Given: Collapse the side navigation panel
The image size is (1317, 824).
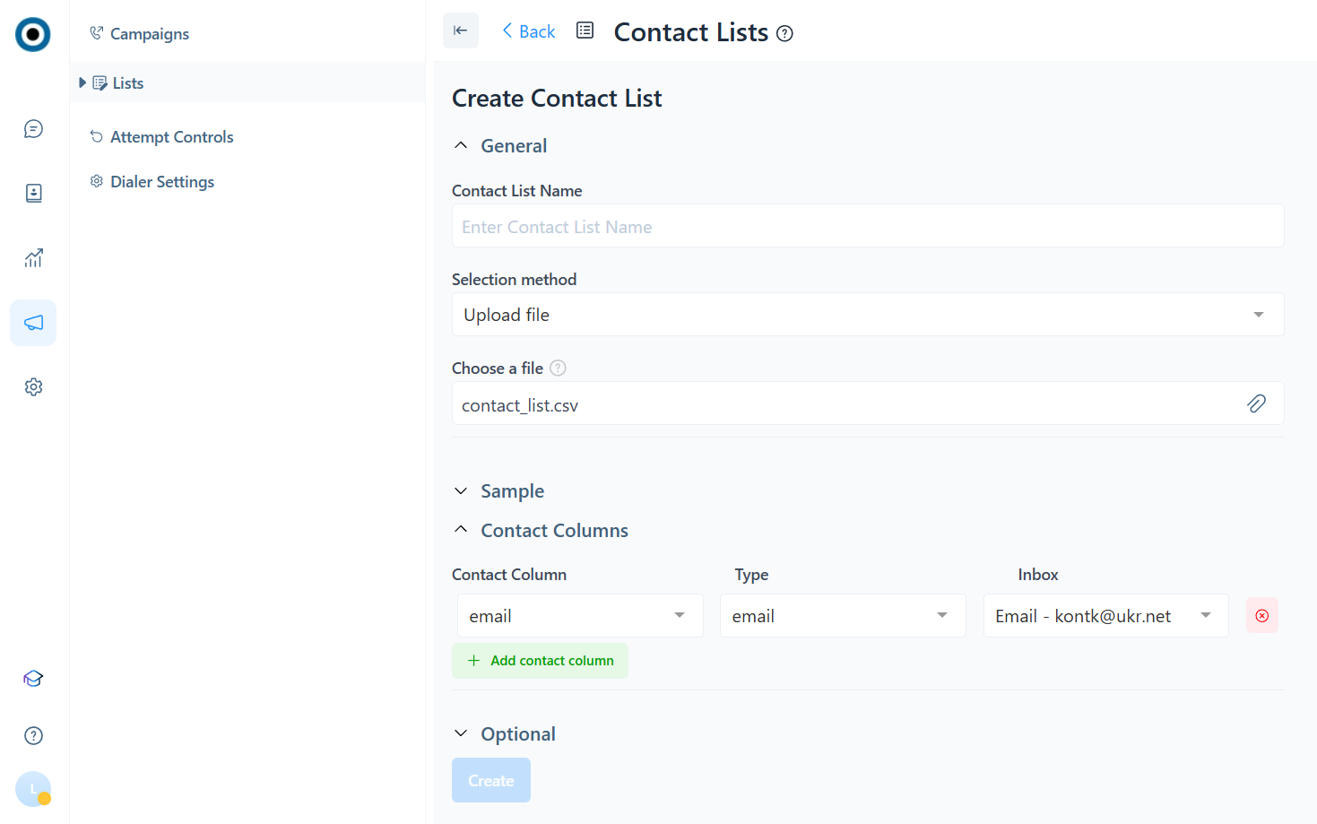Looking at the screenshot, I should (460, 30).
